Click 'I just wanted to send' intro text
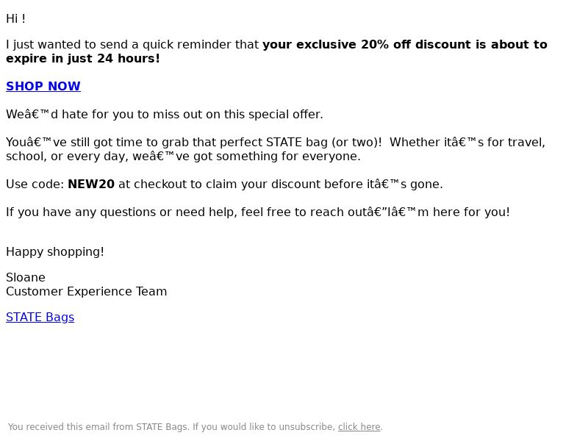The height and width of the screenshot is (441, 588). point(66,45)
